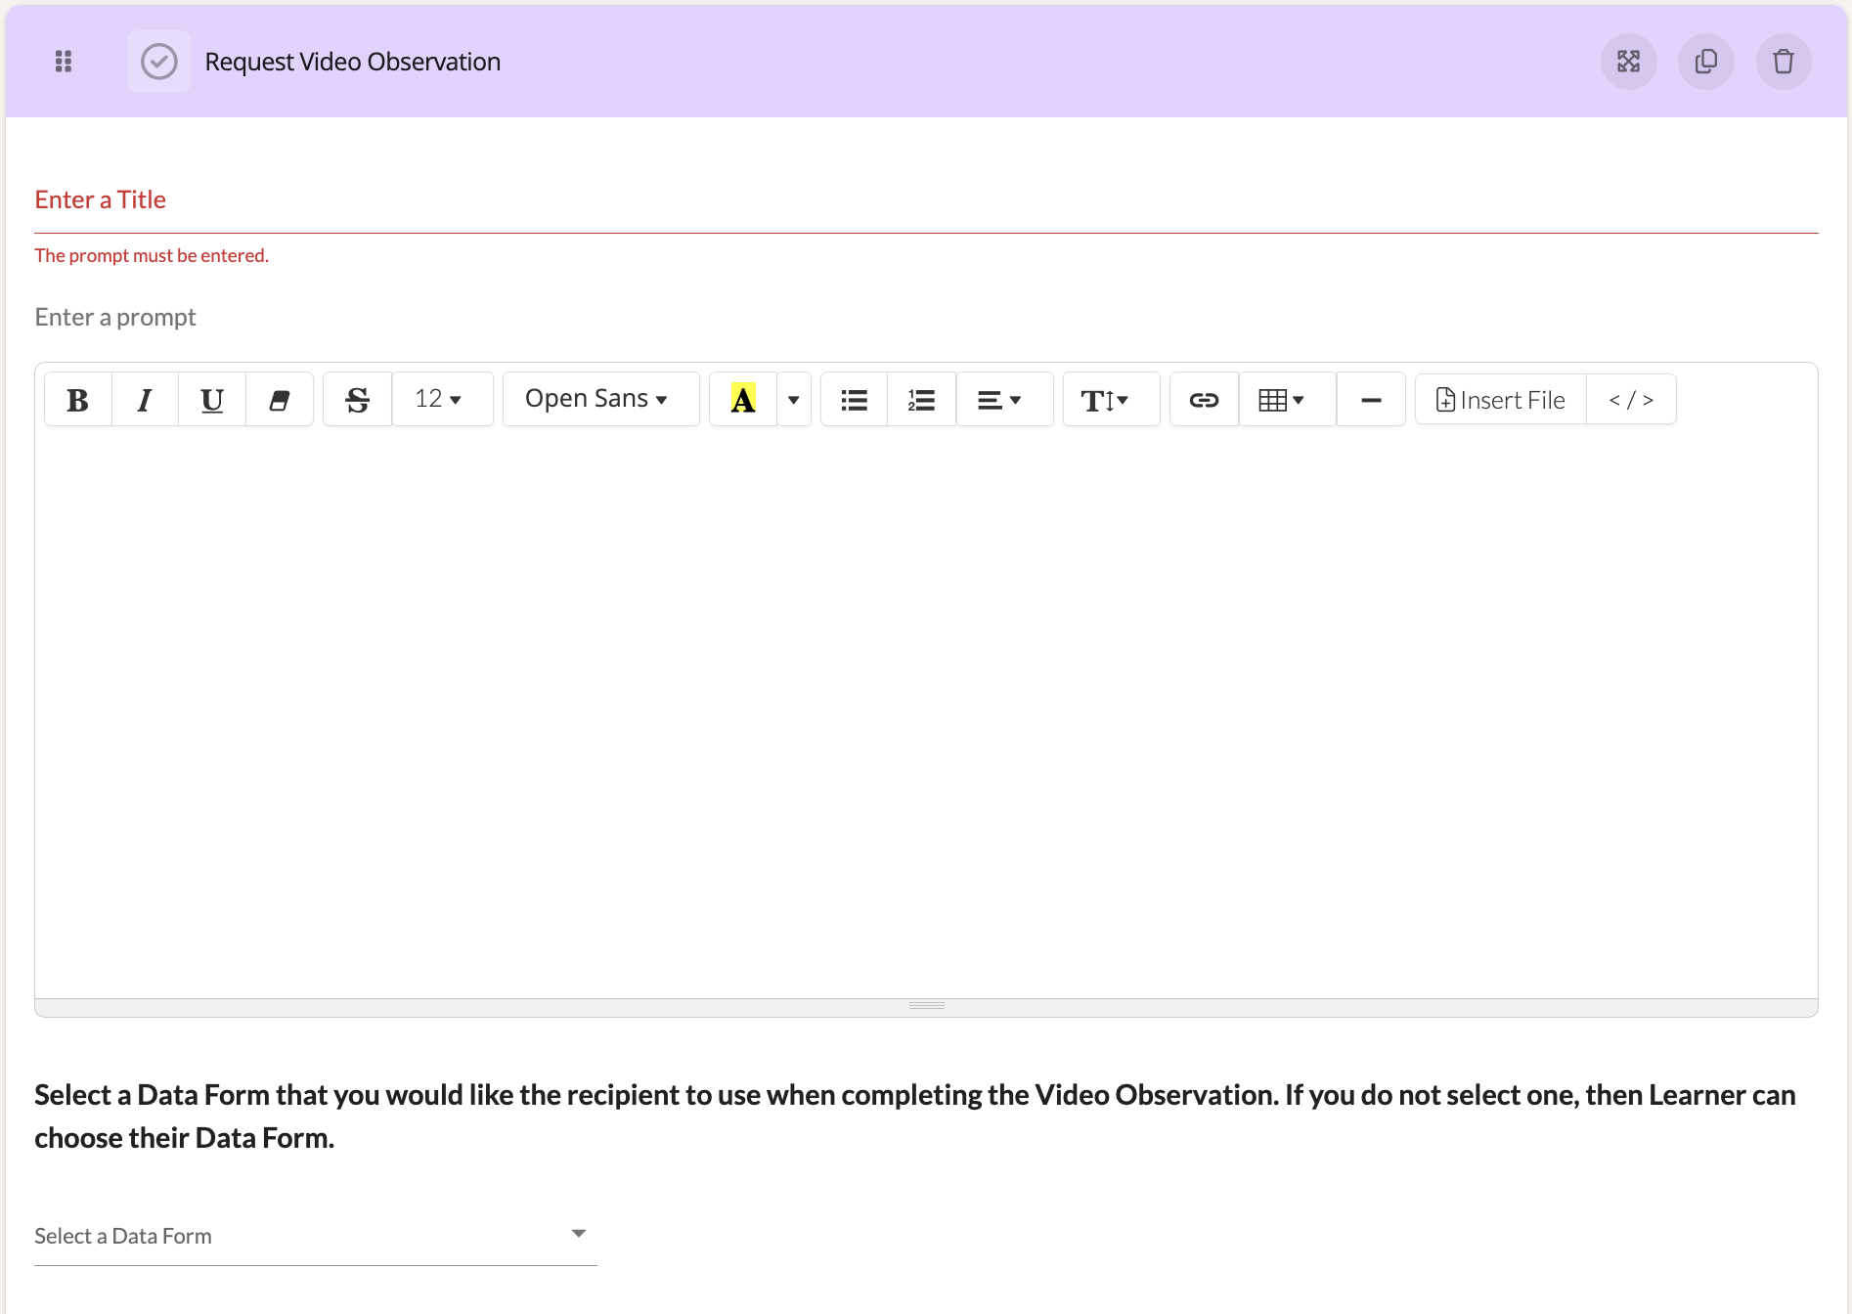The image size is (1852, 1314).
Task: Click the underline button
Action: (x=211, y=400)
